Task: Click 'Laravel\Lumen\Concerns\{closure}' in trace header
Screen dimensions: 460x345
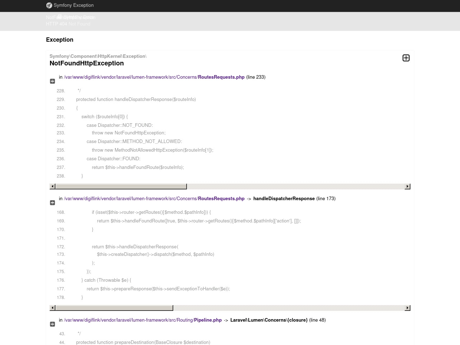Action: [269, 320]
